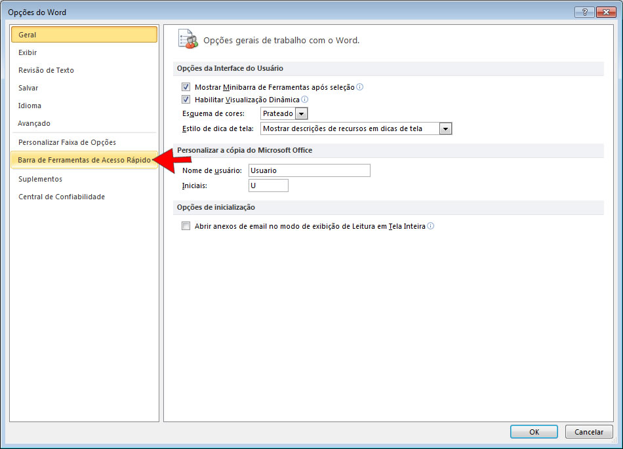Switch to the Exibir category
The height and width of the screenshot is (449, 623).
coord(84,52)
